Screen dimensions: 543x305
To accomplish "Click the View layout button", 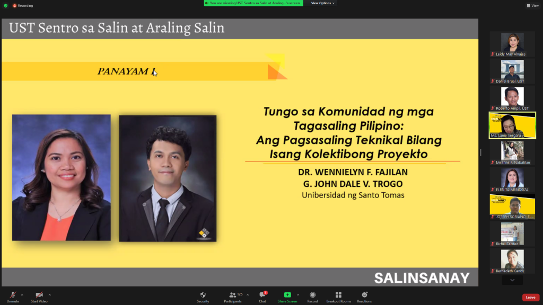I will point(532,5).
